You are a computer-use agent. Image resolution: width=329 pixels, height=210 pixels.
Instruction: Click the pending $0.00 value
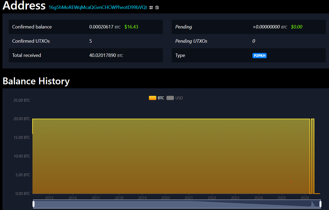tap(297, 27)
